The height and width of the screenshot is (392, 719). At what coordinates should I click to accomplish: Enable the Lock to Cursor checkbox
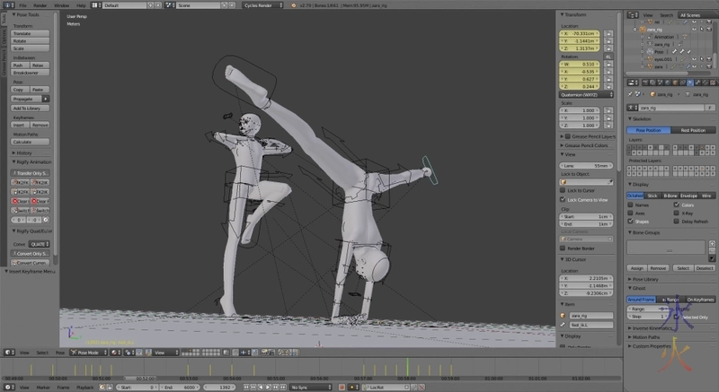click(563, 190)
